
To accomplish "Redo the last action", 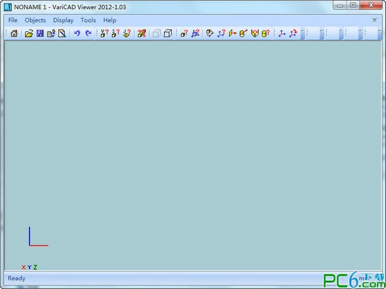I will [88, 33].
